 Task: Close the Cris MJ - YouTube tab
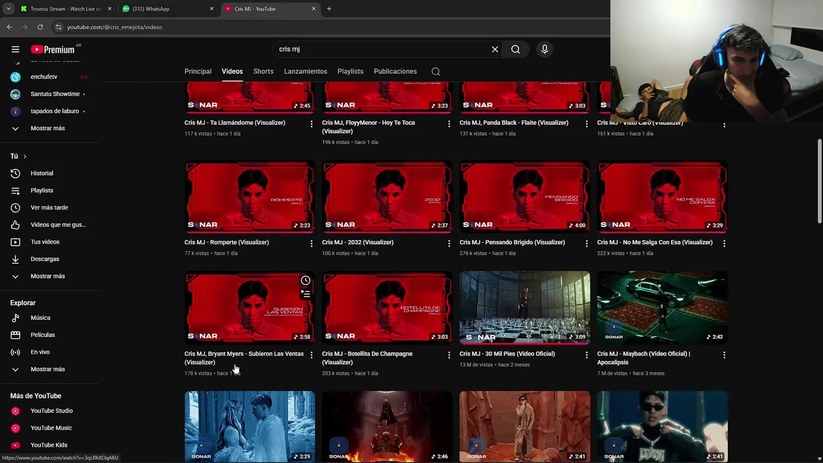tap(314, 9)
